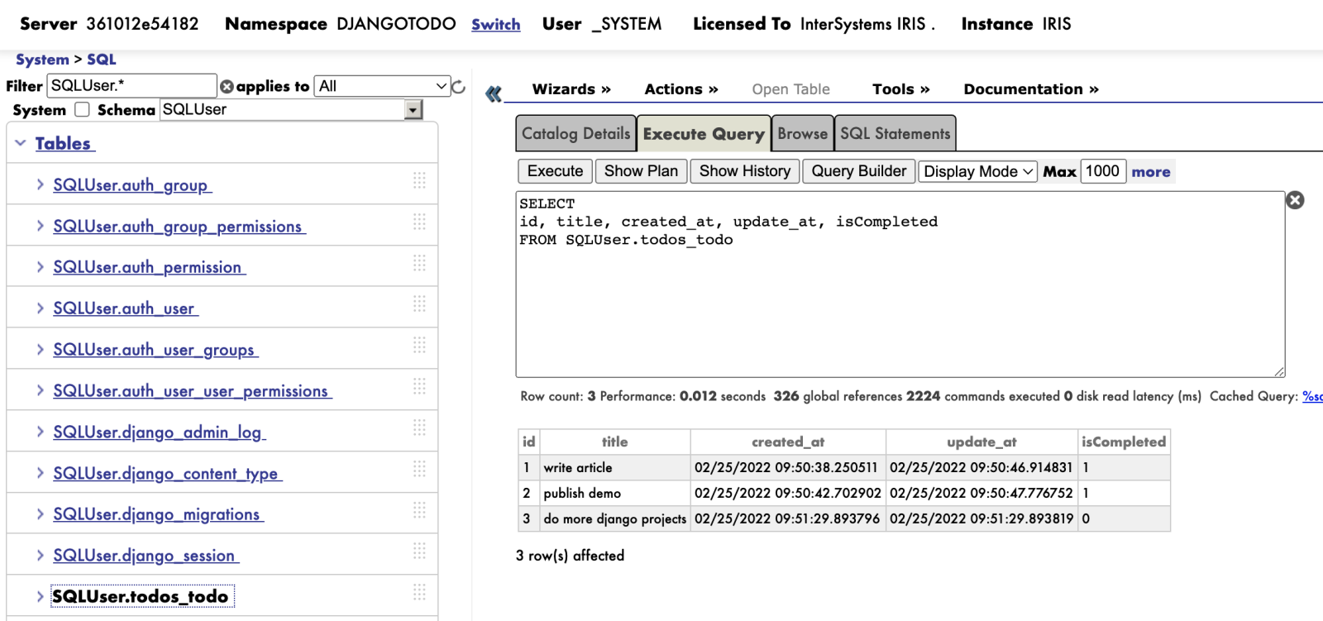1323x621 pixels.
Task: Click drag handle icon for SQLUser.auth_group row
Action: coord(419,181)
